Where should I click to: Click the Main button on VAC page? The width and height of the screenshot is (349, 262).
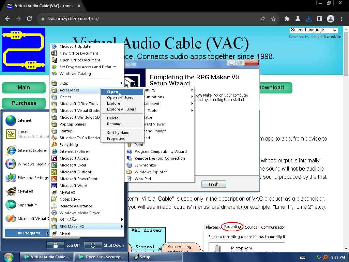point(24,88)
